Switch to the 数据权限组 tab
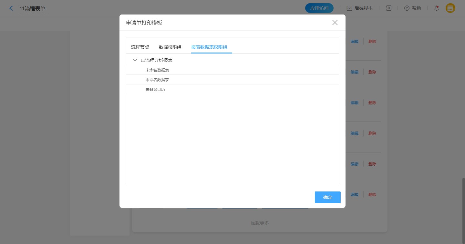This screenshot has height=244, width=465. 170,47
